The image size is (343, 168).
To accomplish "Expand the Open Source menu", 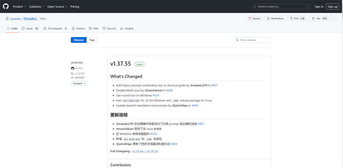I will [x=57, y=7].
